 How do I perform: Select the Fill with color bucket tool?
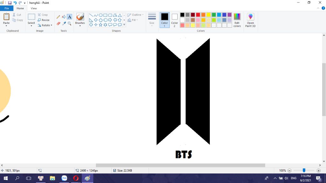click(x=64, y=17)
